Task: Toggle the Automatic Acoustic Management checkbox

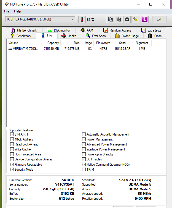Action: click(84, 134)
